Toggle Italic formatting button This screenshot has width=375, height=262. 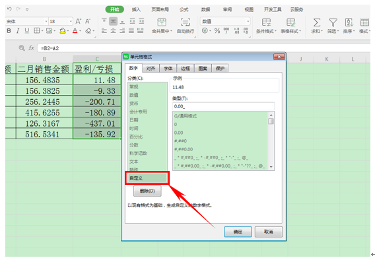[x=18, y=31]
